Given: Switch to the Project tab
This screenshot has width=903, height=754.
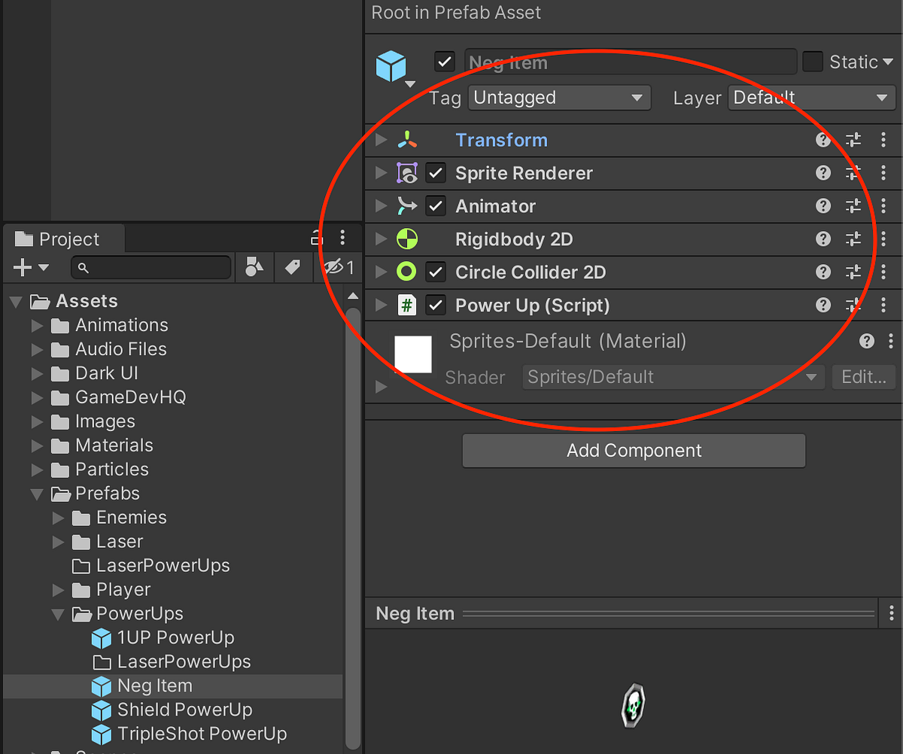Looking at the screenshot, I should tap(63, 239).
